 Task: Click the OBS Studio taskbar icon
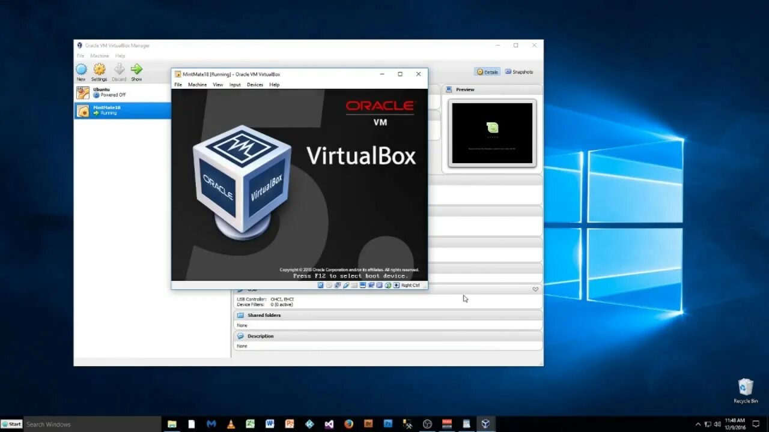[x=428, y=424]
